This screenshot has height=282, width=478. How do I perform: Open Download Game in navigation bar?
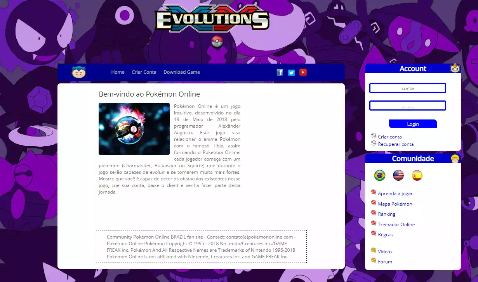tap(182, 72)
